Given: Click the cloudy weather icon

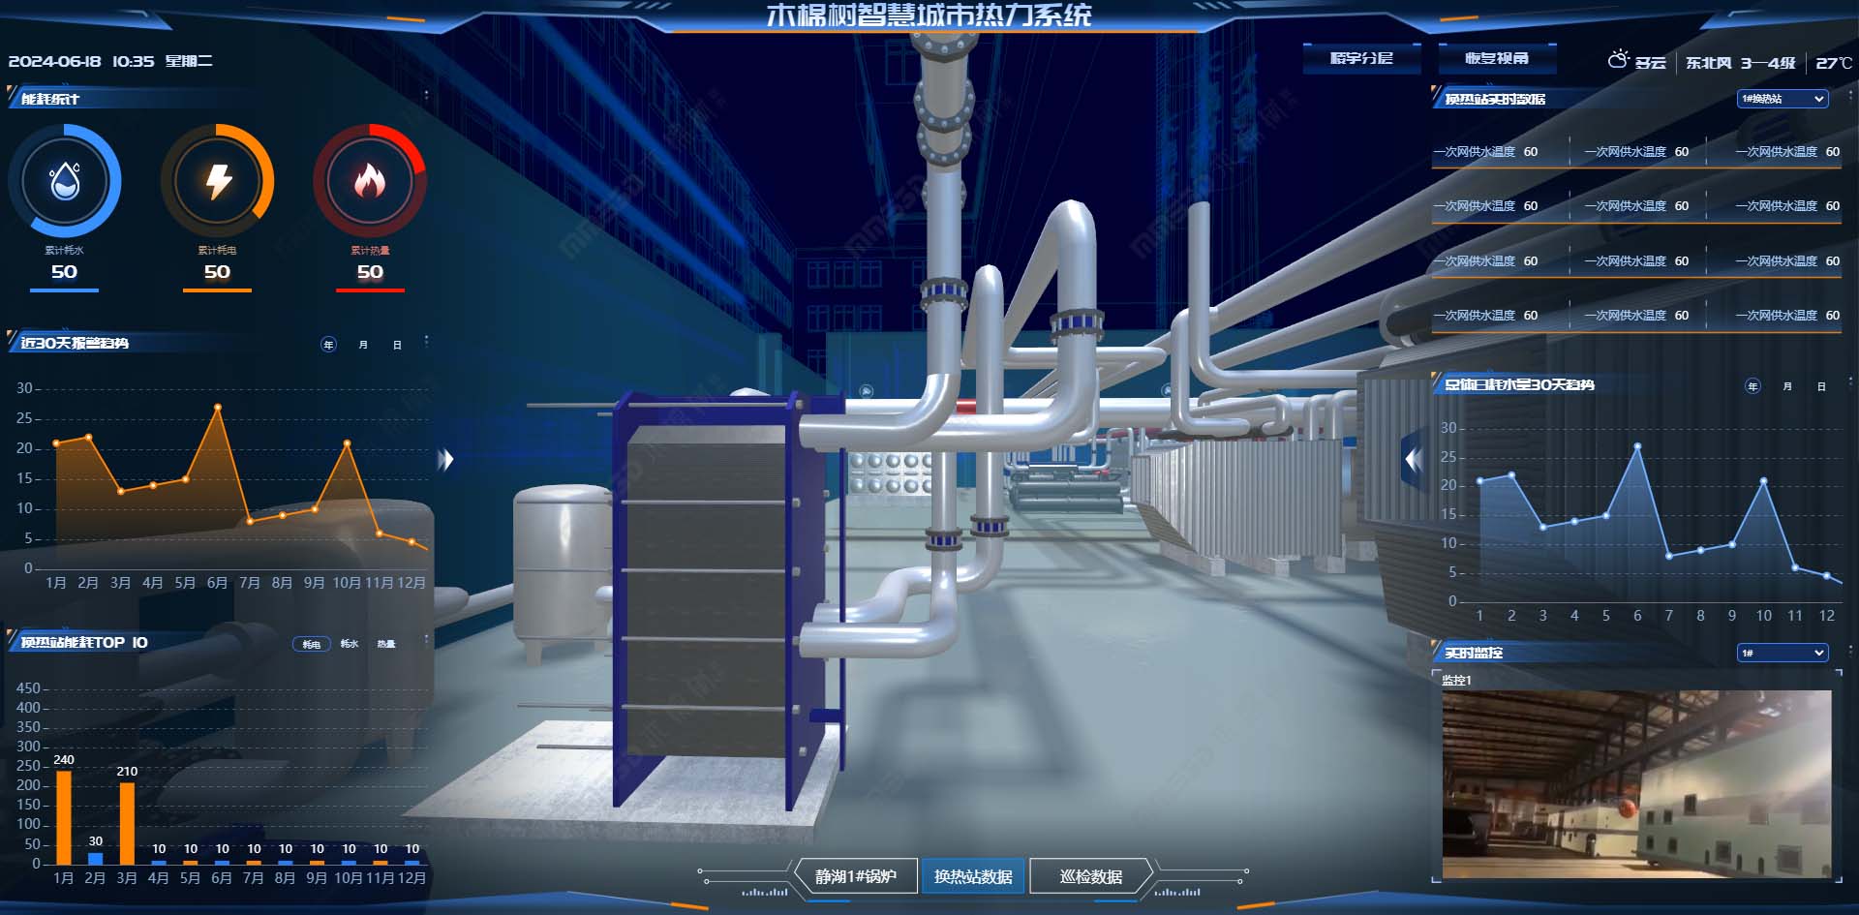Looking at the screenshot, I should click(x=1618, y=61).
